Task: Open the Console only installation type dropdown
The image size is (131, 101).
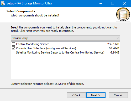Action: point(65,38)
